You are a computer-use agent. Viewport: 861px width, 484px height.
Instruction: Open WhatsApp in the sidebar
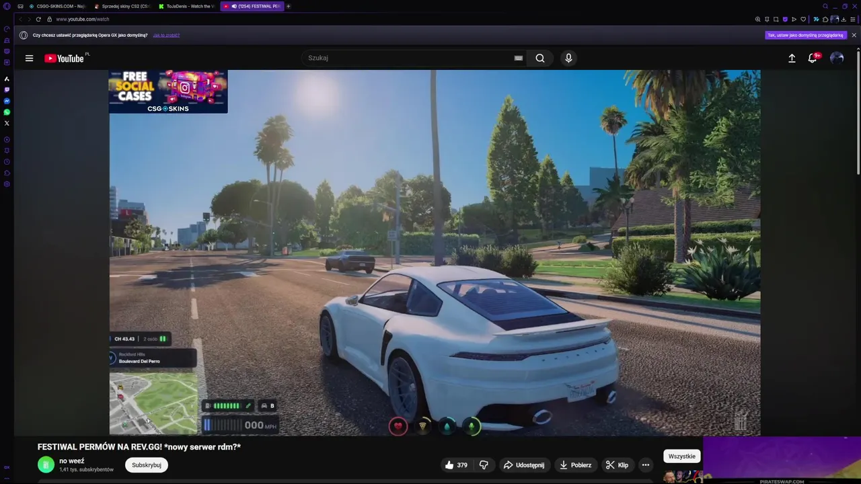click(7, 112)
